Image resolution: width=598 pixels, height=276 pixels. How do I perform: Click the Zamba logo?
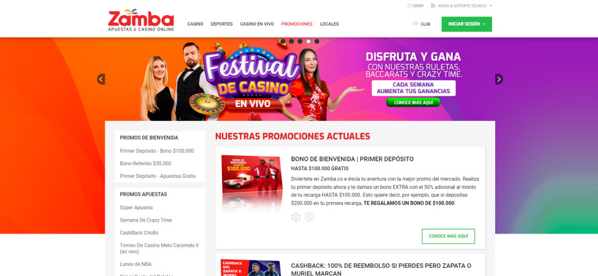141,20
